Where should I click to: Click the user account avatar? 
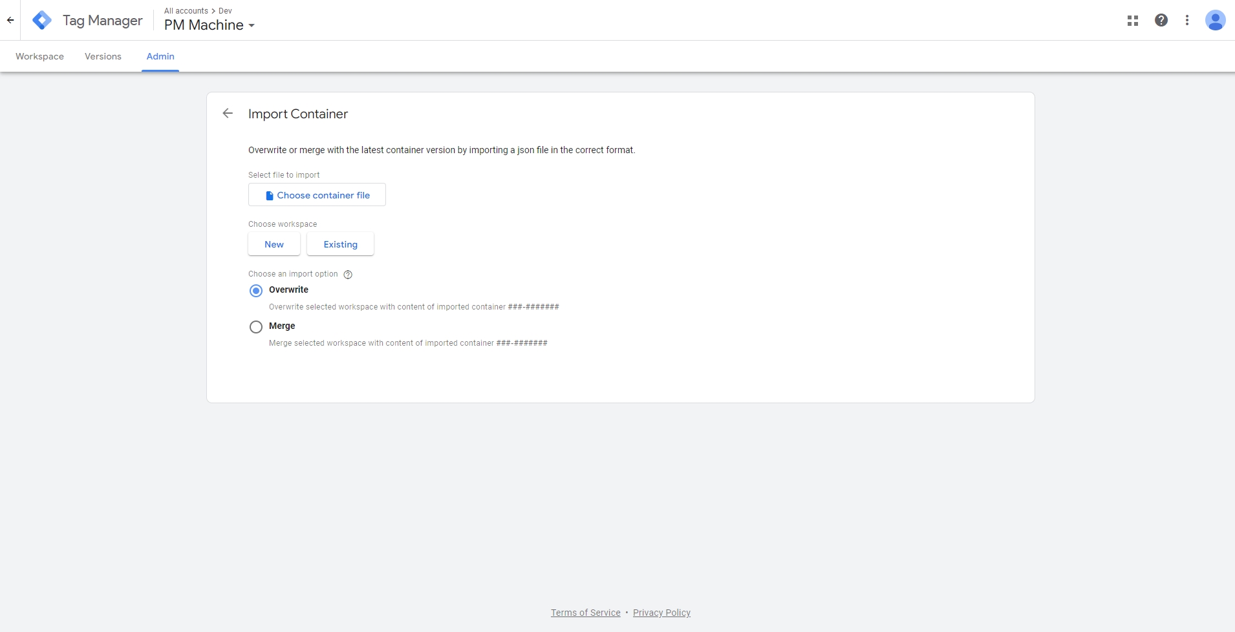tap(1215, 20)
